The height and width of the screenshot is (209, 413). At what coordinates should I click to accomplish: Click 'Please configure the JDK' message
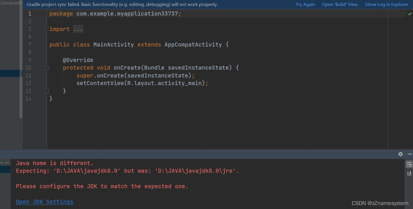[x=102, y=186]
